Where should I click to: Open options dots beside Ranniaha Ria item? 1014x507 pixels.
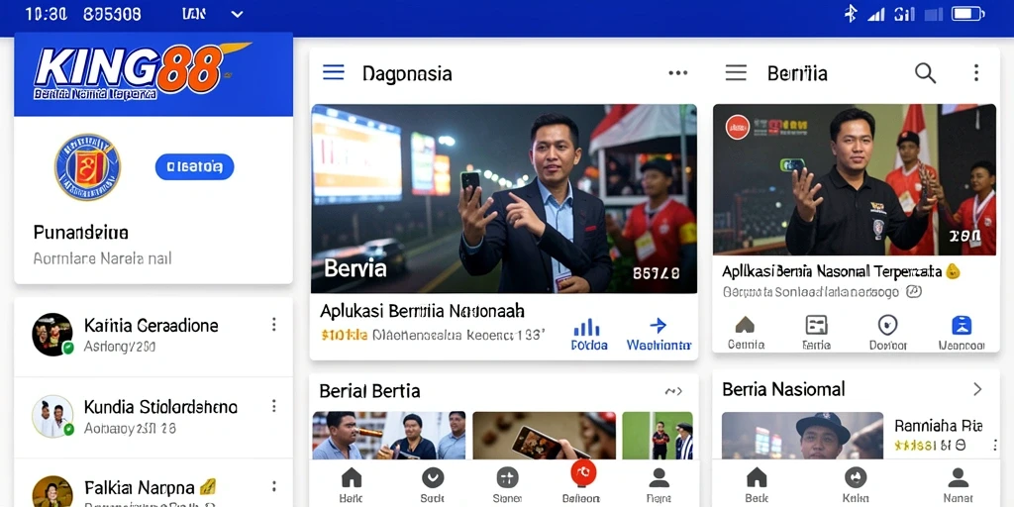coord(994,445)
